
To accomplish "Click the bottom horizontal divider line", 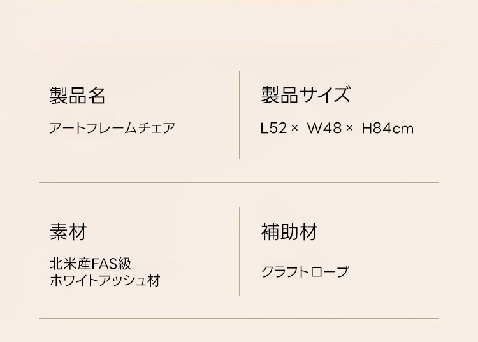I will click(239, 318).
